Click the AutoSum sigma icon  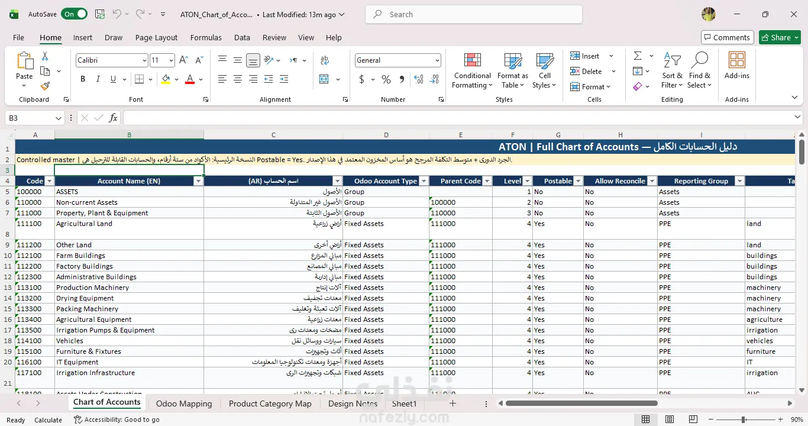tap(638, 56)
